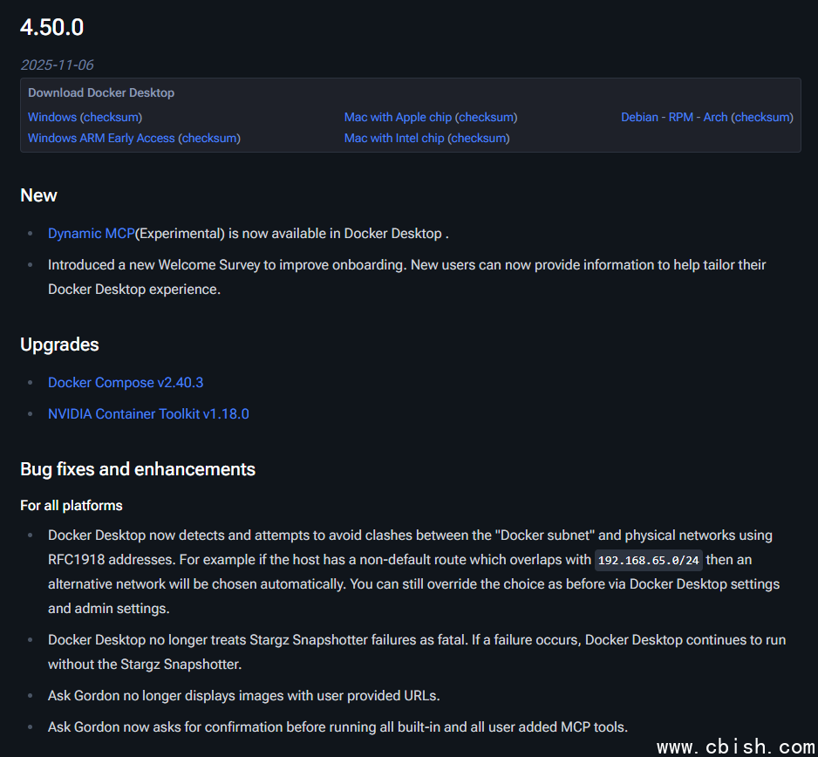Click the 4.50.0 version heading

pos(52,27)
